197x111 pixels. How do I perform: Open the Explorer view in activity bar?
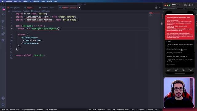pos(3,9)
